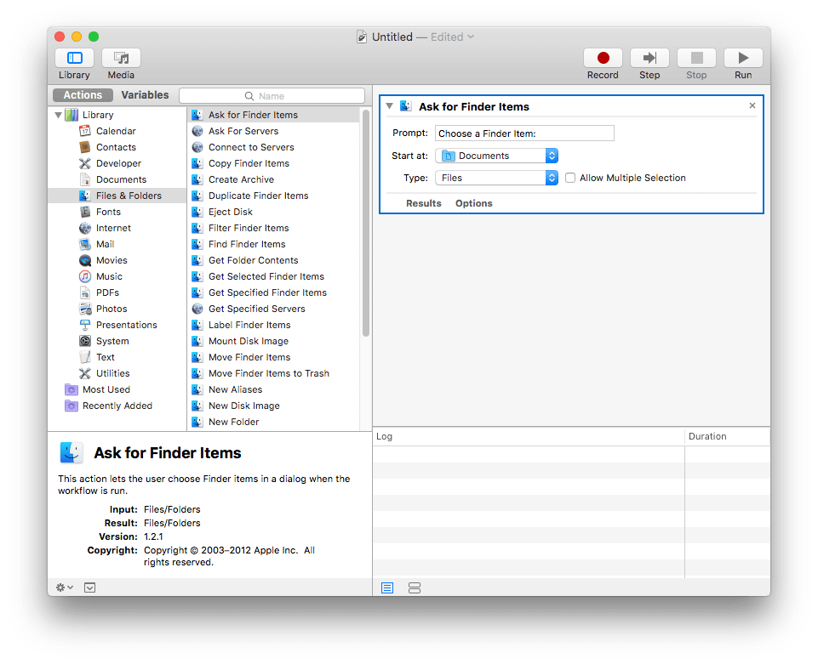Image resolution: width=818 pixels, height=664 pixels.
Task: Select Get Selected Finder Items action
Action: tap(273, 276)
